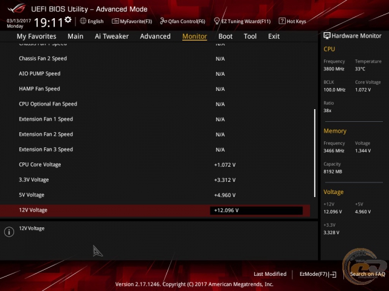Click the CPU section heading
Viewport: 389px width, 291px height.
pyautogui.click(x=329, y=49)
